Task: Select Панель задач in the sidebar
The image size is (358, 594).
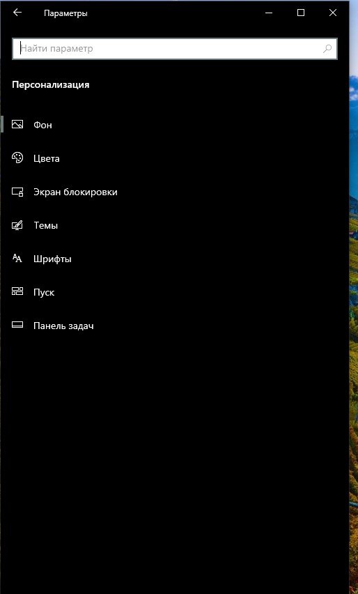Action: click(174, 326)
